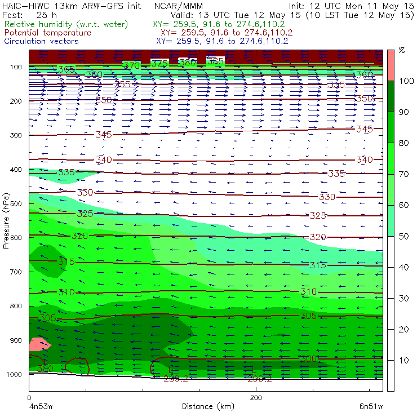
Task: Click the '385' potential temperature contour label
Action: click(215, 61)
